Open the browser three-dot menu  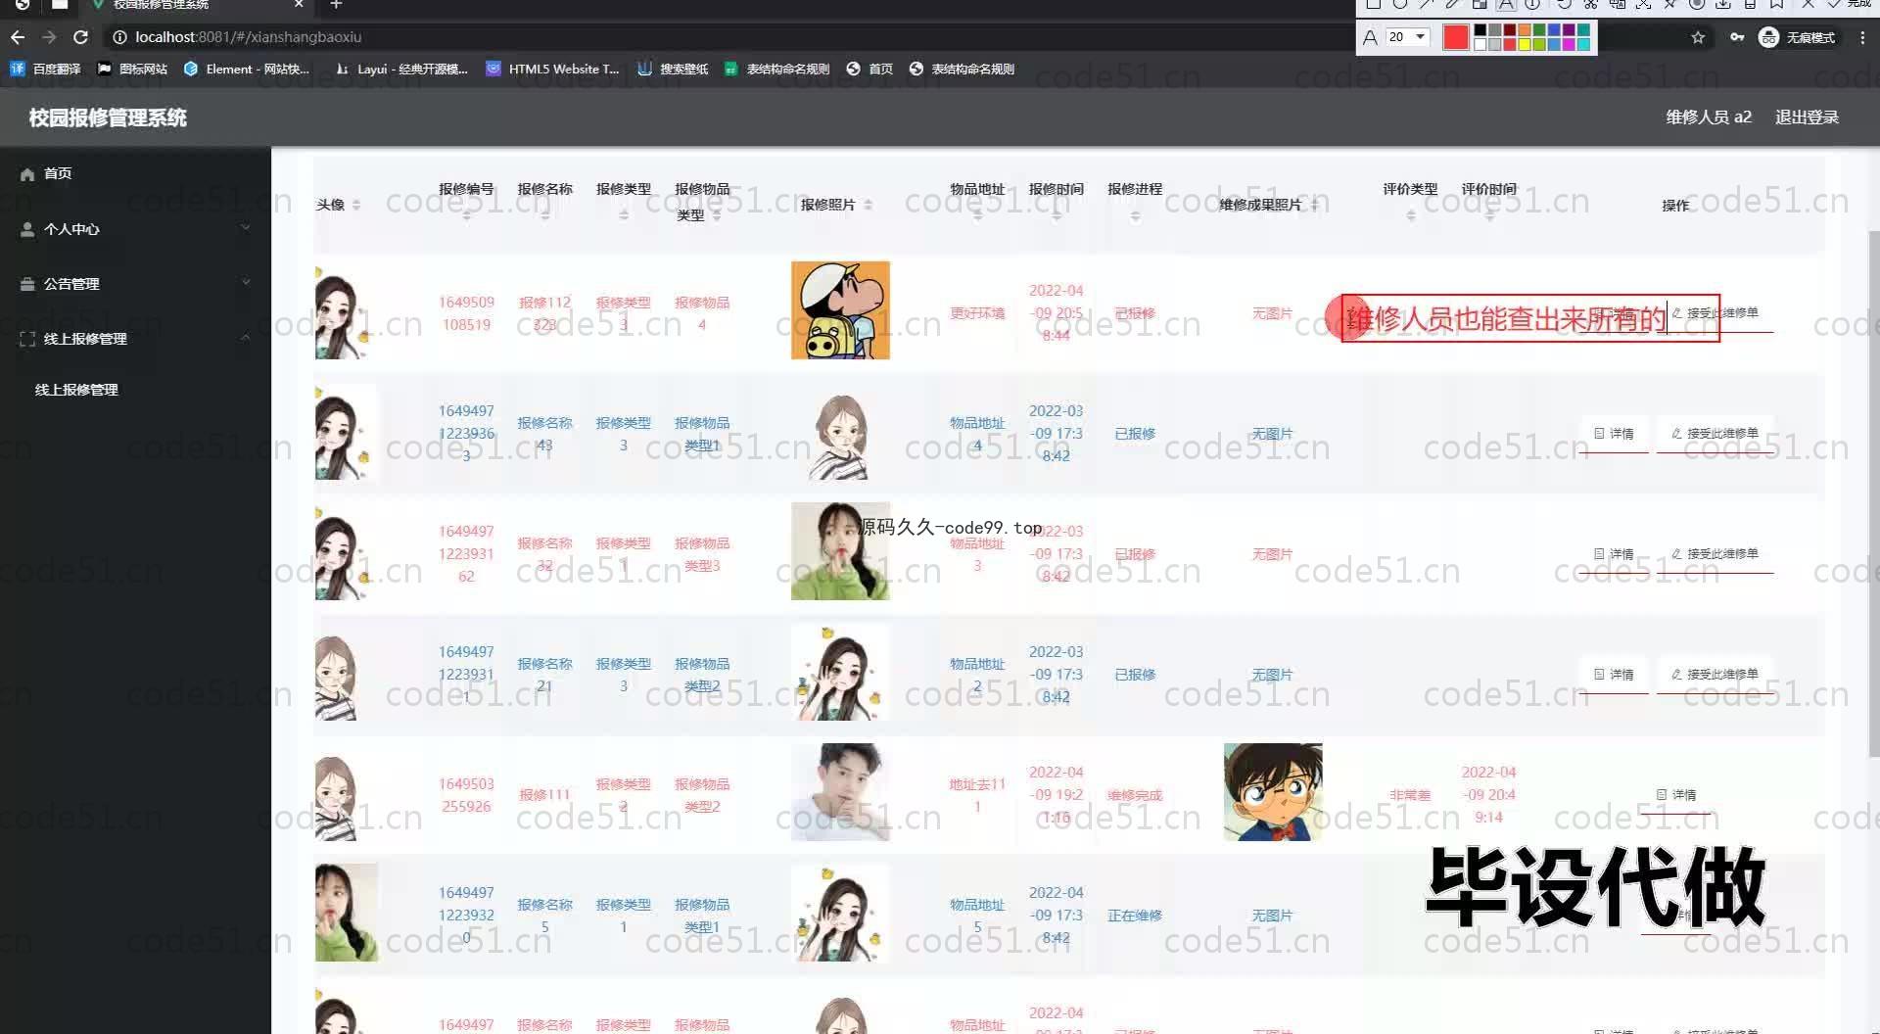coord(1861,37)
